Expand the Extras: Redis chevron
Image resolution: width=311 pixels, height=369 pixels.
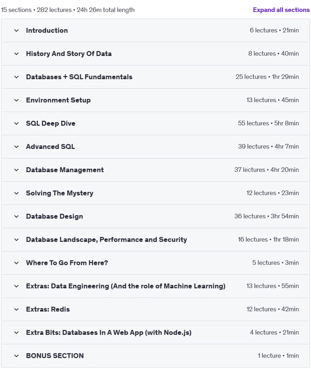click(16, 309)
